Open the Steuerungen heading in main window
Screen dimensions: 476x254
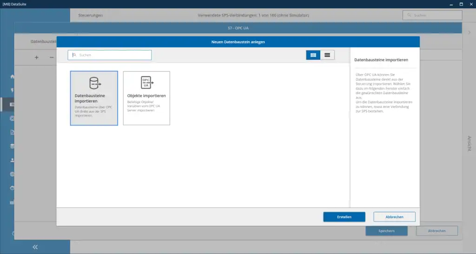pyautogui.click(x=91, y=15)
